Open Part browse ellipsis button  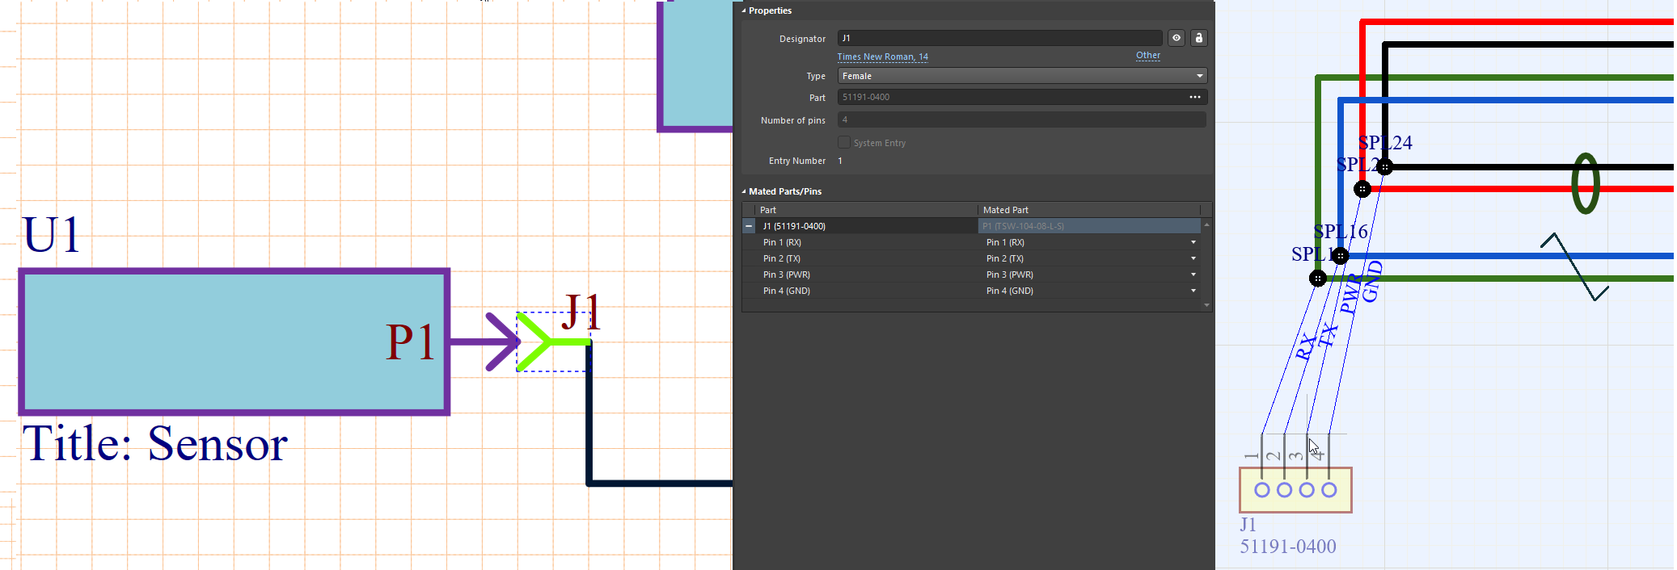click(x=1194, y=97)
